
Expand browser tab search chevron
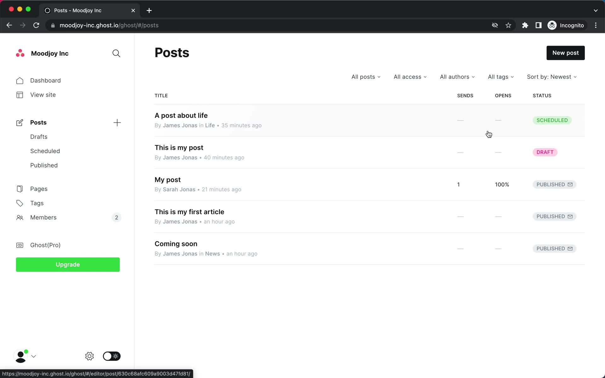[596, 10]
